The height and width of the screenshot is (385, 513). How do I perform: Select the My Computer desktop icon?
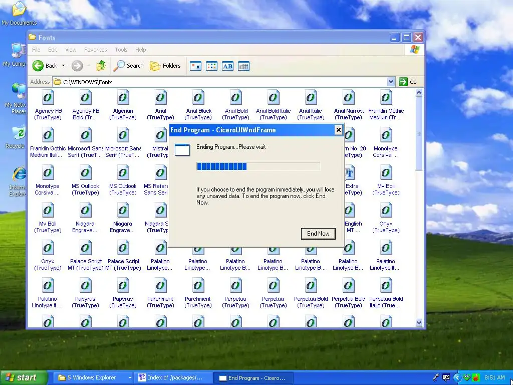pos(15,55)
